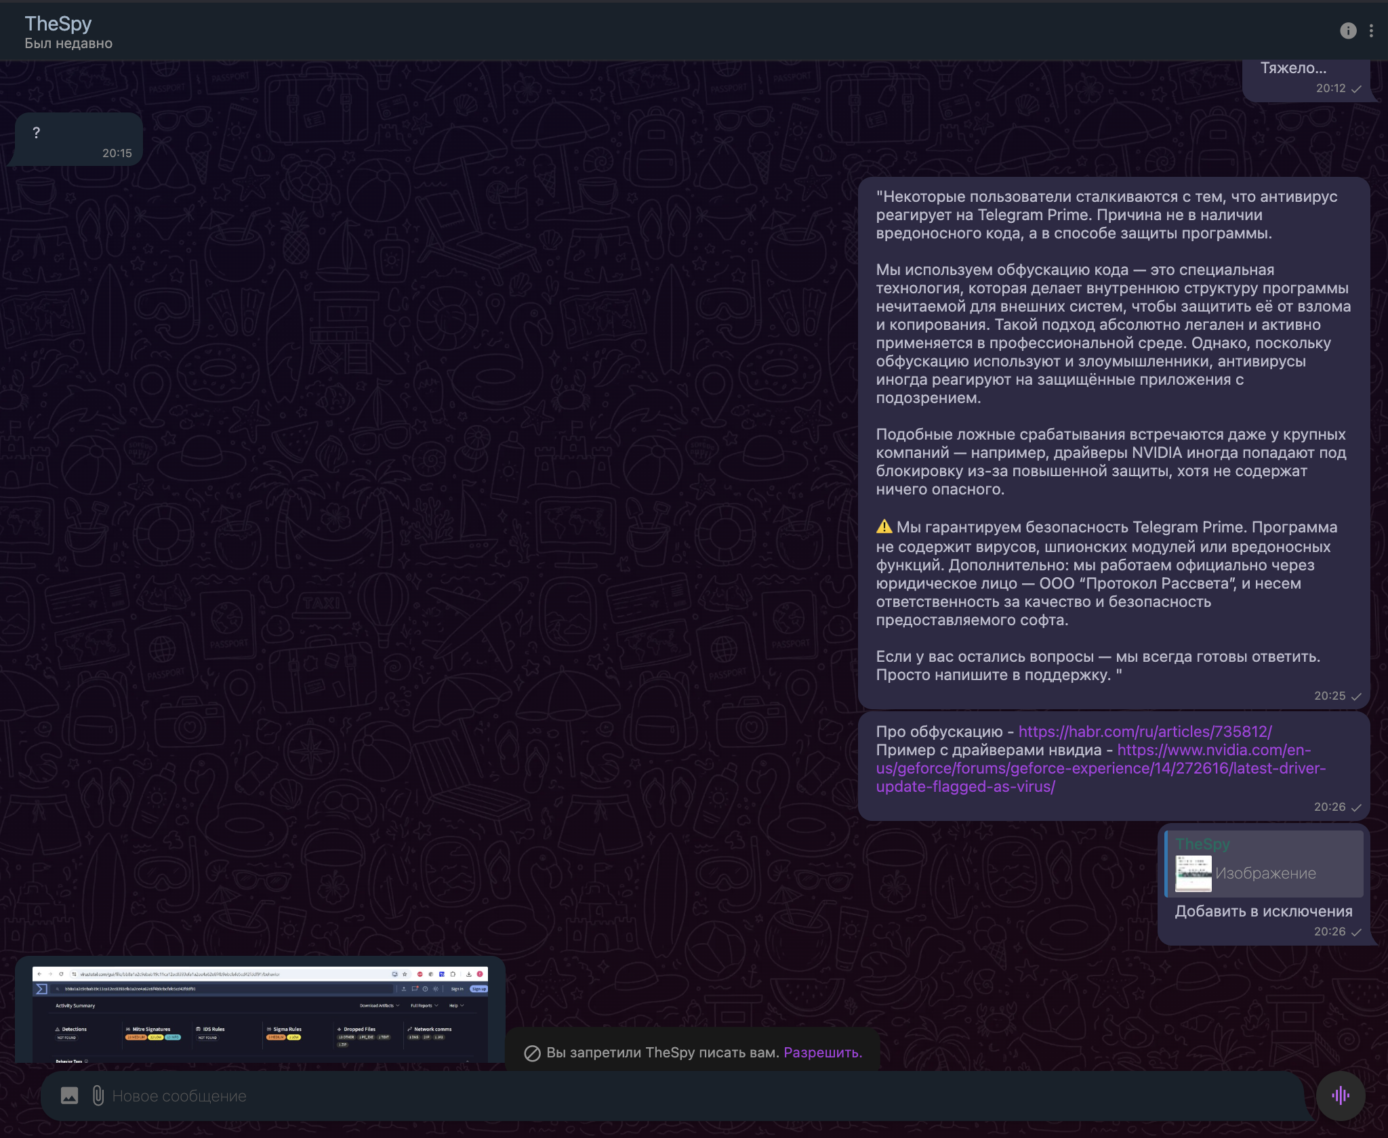Click "Разрешить" to unblock TheSpy
This screenshot has height=1138, width=1388.
pyautogui.click(x=823, y=1053)
